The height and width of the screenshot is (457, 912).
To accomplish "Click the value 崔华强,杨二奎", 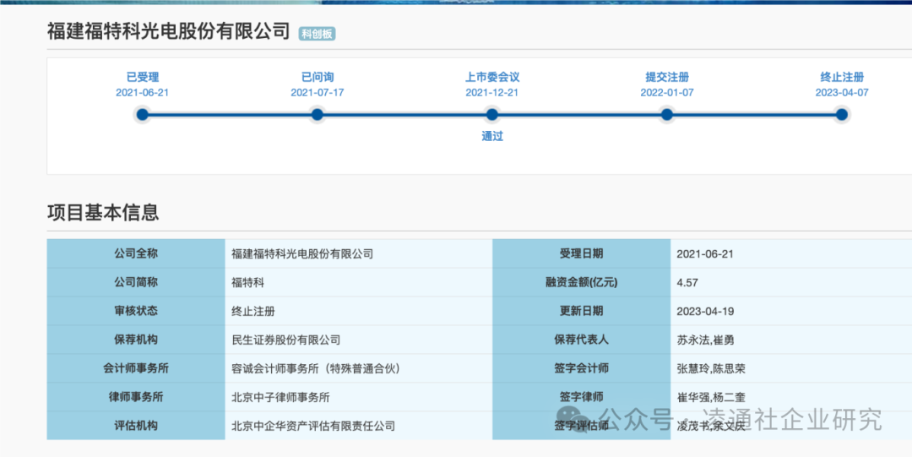I will pos(711,398).
